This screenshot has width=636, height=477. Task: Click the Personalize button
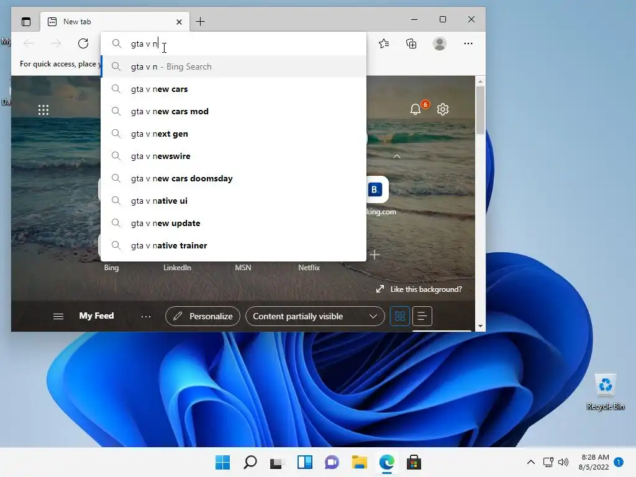coord(203,316)
